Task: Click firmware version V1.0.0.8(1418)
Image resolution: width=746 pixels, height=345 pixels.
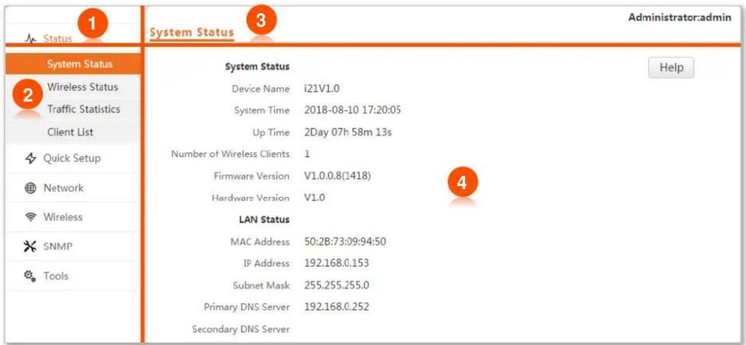Action: pos(337,176)
